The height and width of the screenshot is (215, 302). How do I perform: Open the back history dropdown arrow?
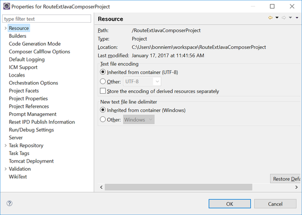277,18
